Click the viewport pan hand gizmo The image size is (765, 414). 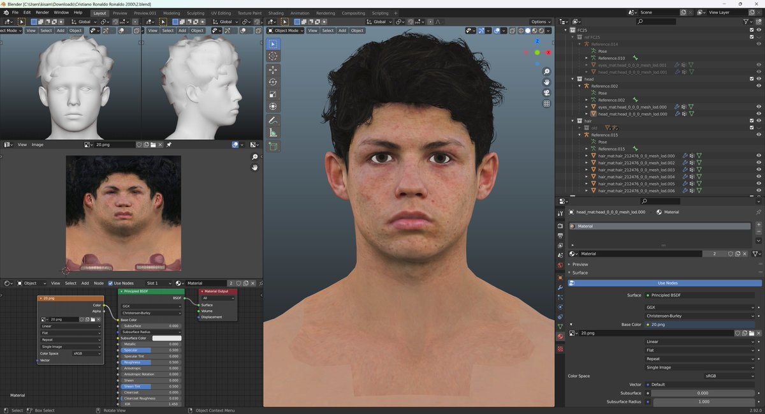click(x=547, y=82)
